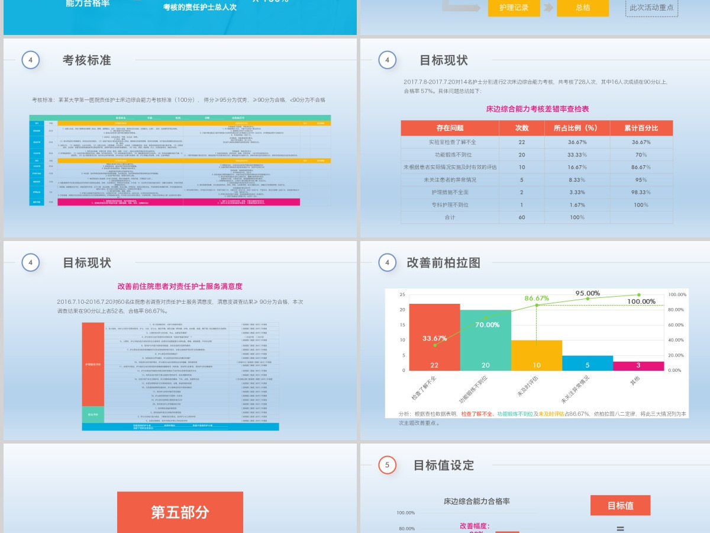
Task: Click the pink 改善幅度 label
Action: coord(475,525)
